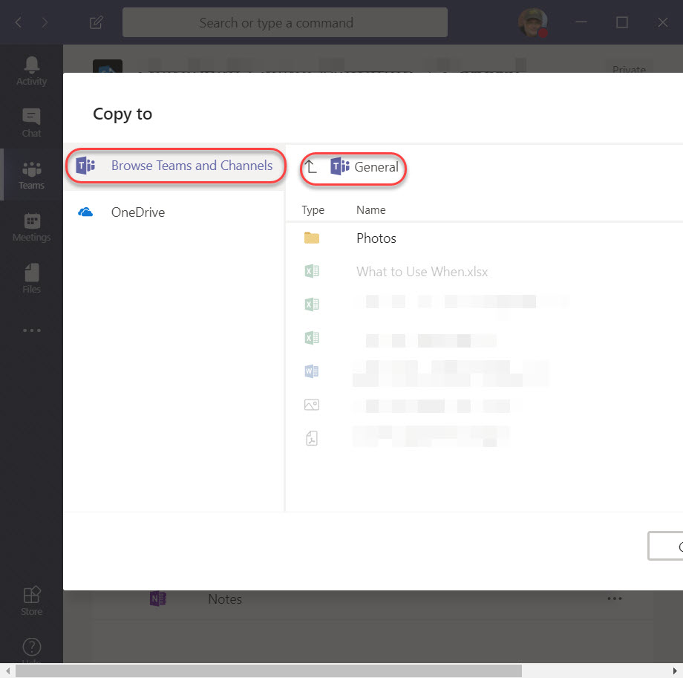Viewport: 683px width, 678px height.
Task: Show more apps via ellipsis
Action: click(x=31, y=330)
